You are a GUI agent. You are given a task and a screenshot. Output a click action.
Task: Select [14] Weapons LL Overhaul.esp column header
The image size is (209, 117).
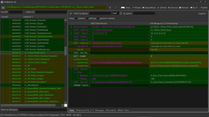tap(178, 23)
